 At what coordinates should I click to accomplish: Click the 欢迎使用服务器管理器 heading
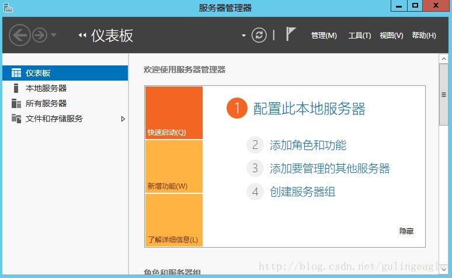185,69
